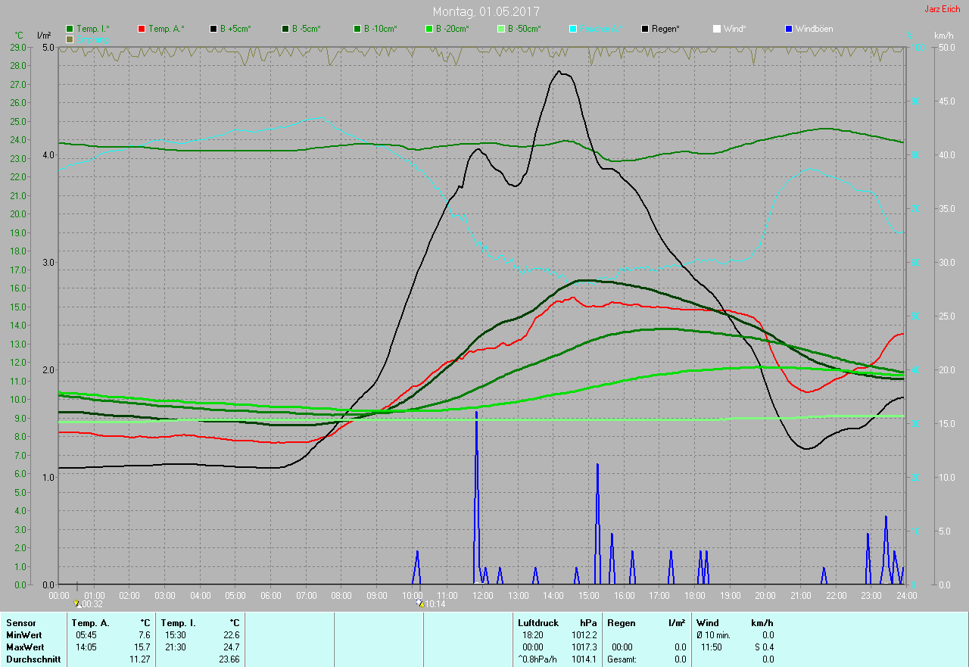The height and width of the screenshot is (667, 969).
Task: Select the Temp. A. column header in table
Action: click(91, 622)
